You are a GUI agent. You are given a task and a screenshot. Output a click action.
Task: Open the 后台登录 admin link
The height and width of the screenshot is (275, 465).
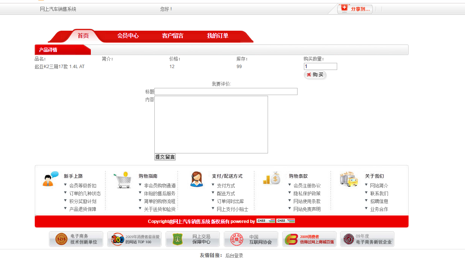point(234,256)
